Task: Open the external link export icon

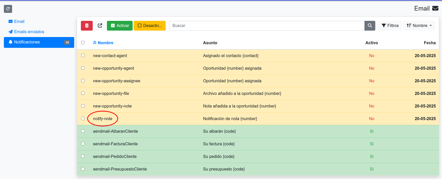Action: pos(100,26)
